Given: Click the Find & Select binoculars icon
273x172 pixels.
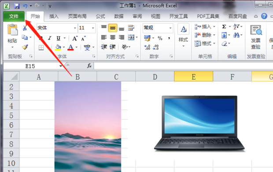Looking at the screenshot, I should tap(236, 35).
